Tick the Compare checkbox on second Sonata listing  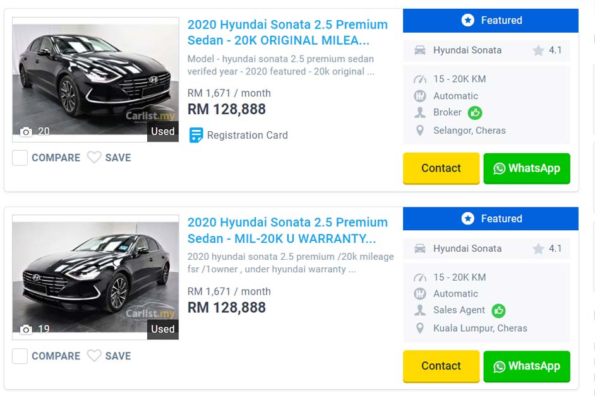click(x=20, y=356)
